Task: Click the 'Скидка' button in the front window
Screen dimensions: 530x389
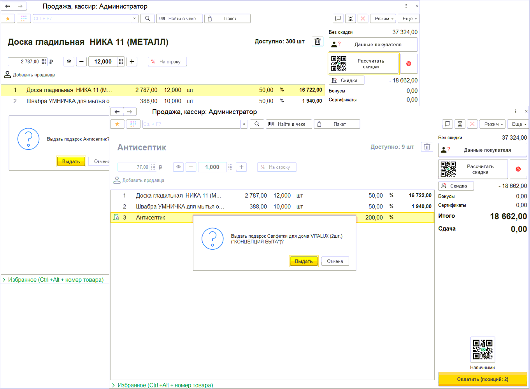Action: pos(456,186)
